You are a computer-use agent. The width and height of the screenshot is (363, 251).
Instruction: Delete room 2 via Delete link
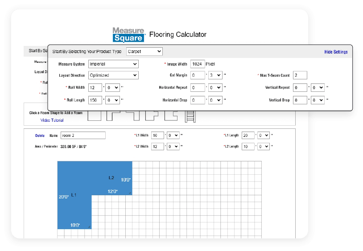pyautogui.click(x=40, y=136)
